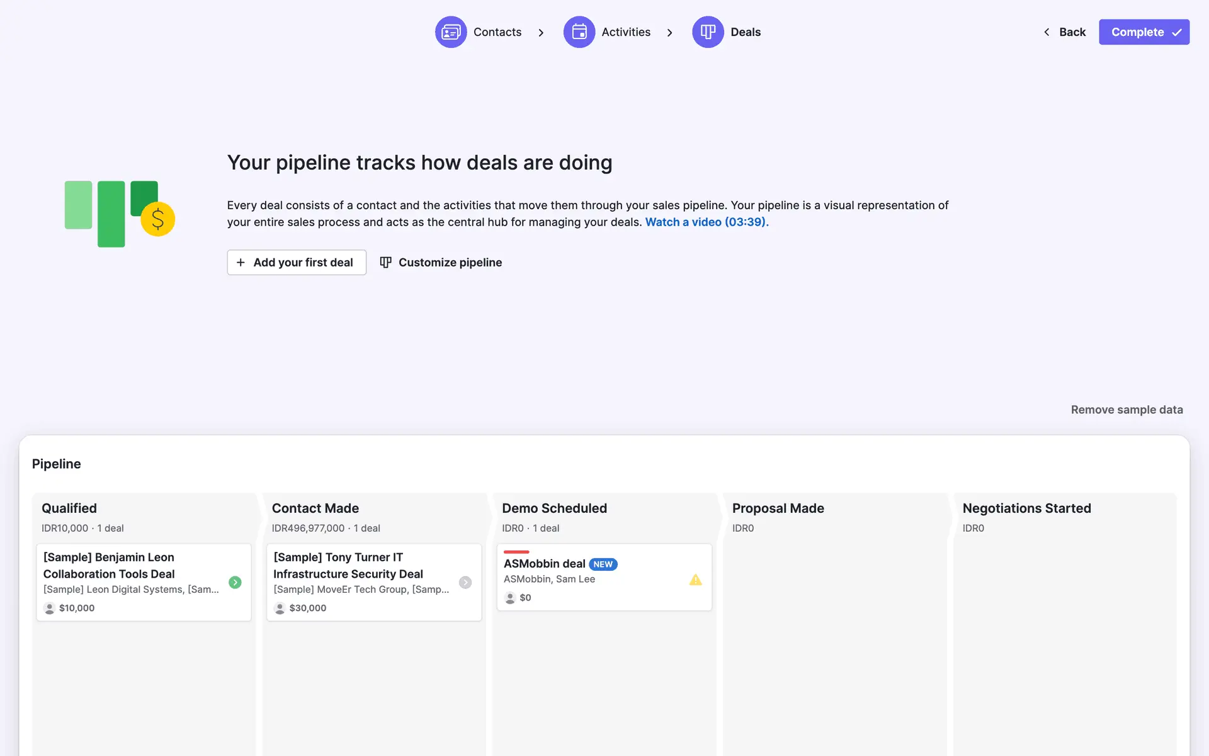Click the Contacts step circle icon

(x=451, y=32)
